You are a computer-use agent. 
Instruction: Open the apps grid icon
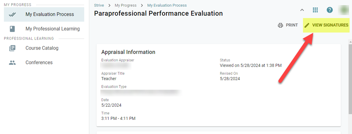coord(316,10)
